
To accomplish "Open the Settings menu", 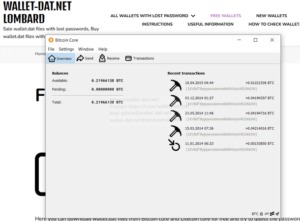I will [66, 49].
